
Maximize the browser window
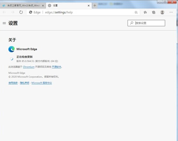click(x=165, y=2)
